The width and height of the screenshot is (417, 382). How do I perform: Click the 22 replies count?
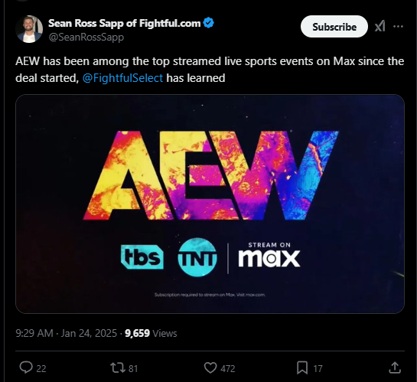coord(41,369)
